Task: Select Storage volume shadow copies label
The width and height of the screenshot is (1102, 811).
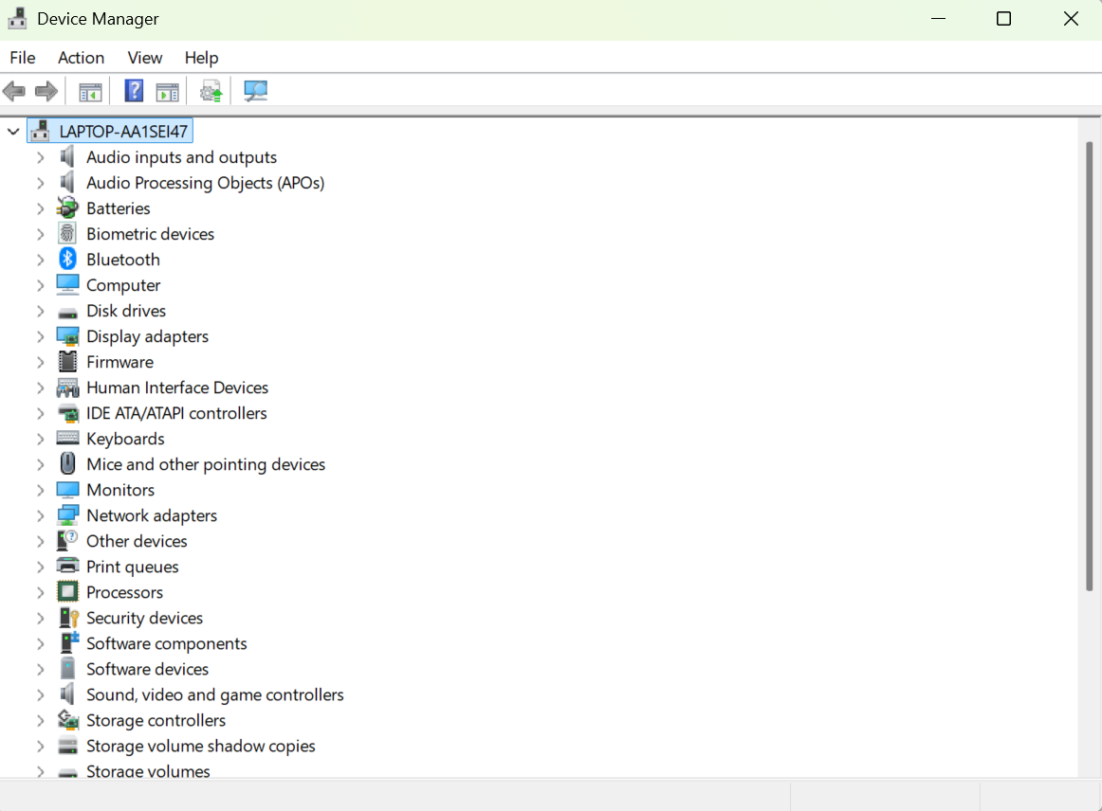Action: tap(200, 746)
